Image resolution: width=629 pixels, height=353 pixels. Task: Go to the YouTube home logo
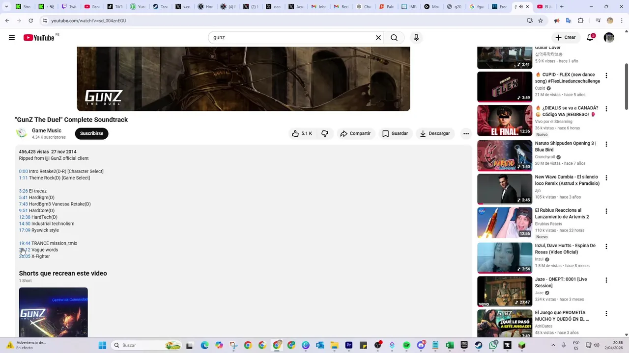[x=39, y=38]
